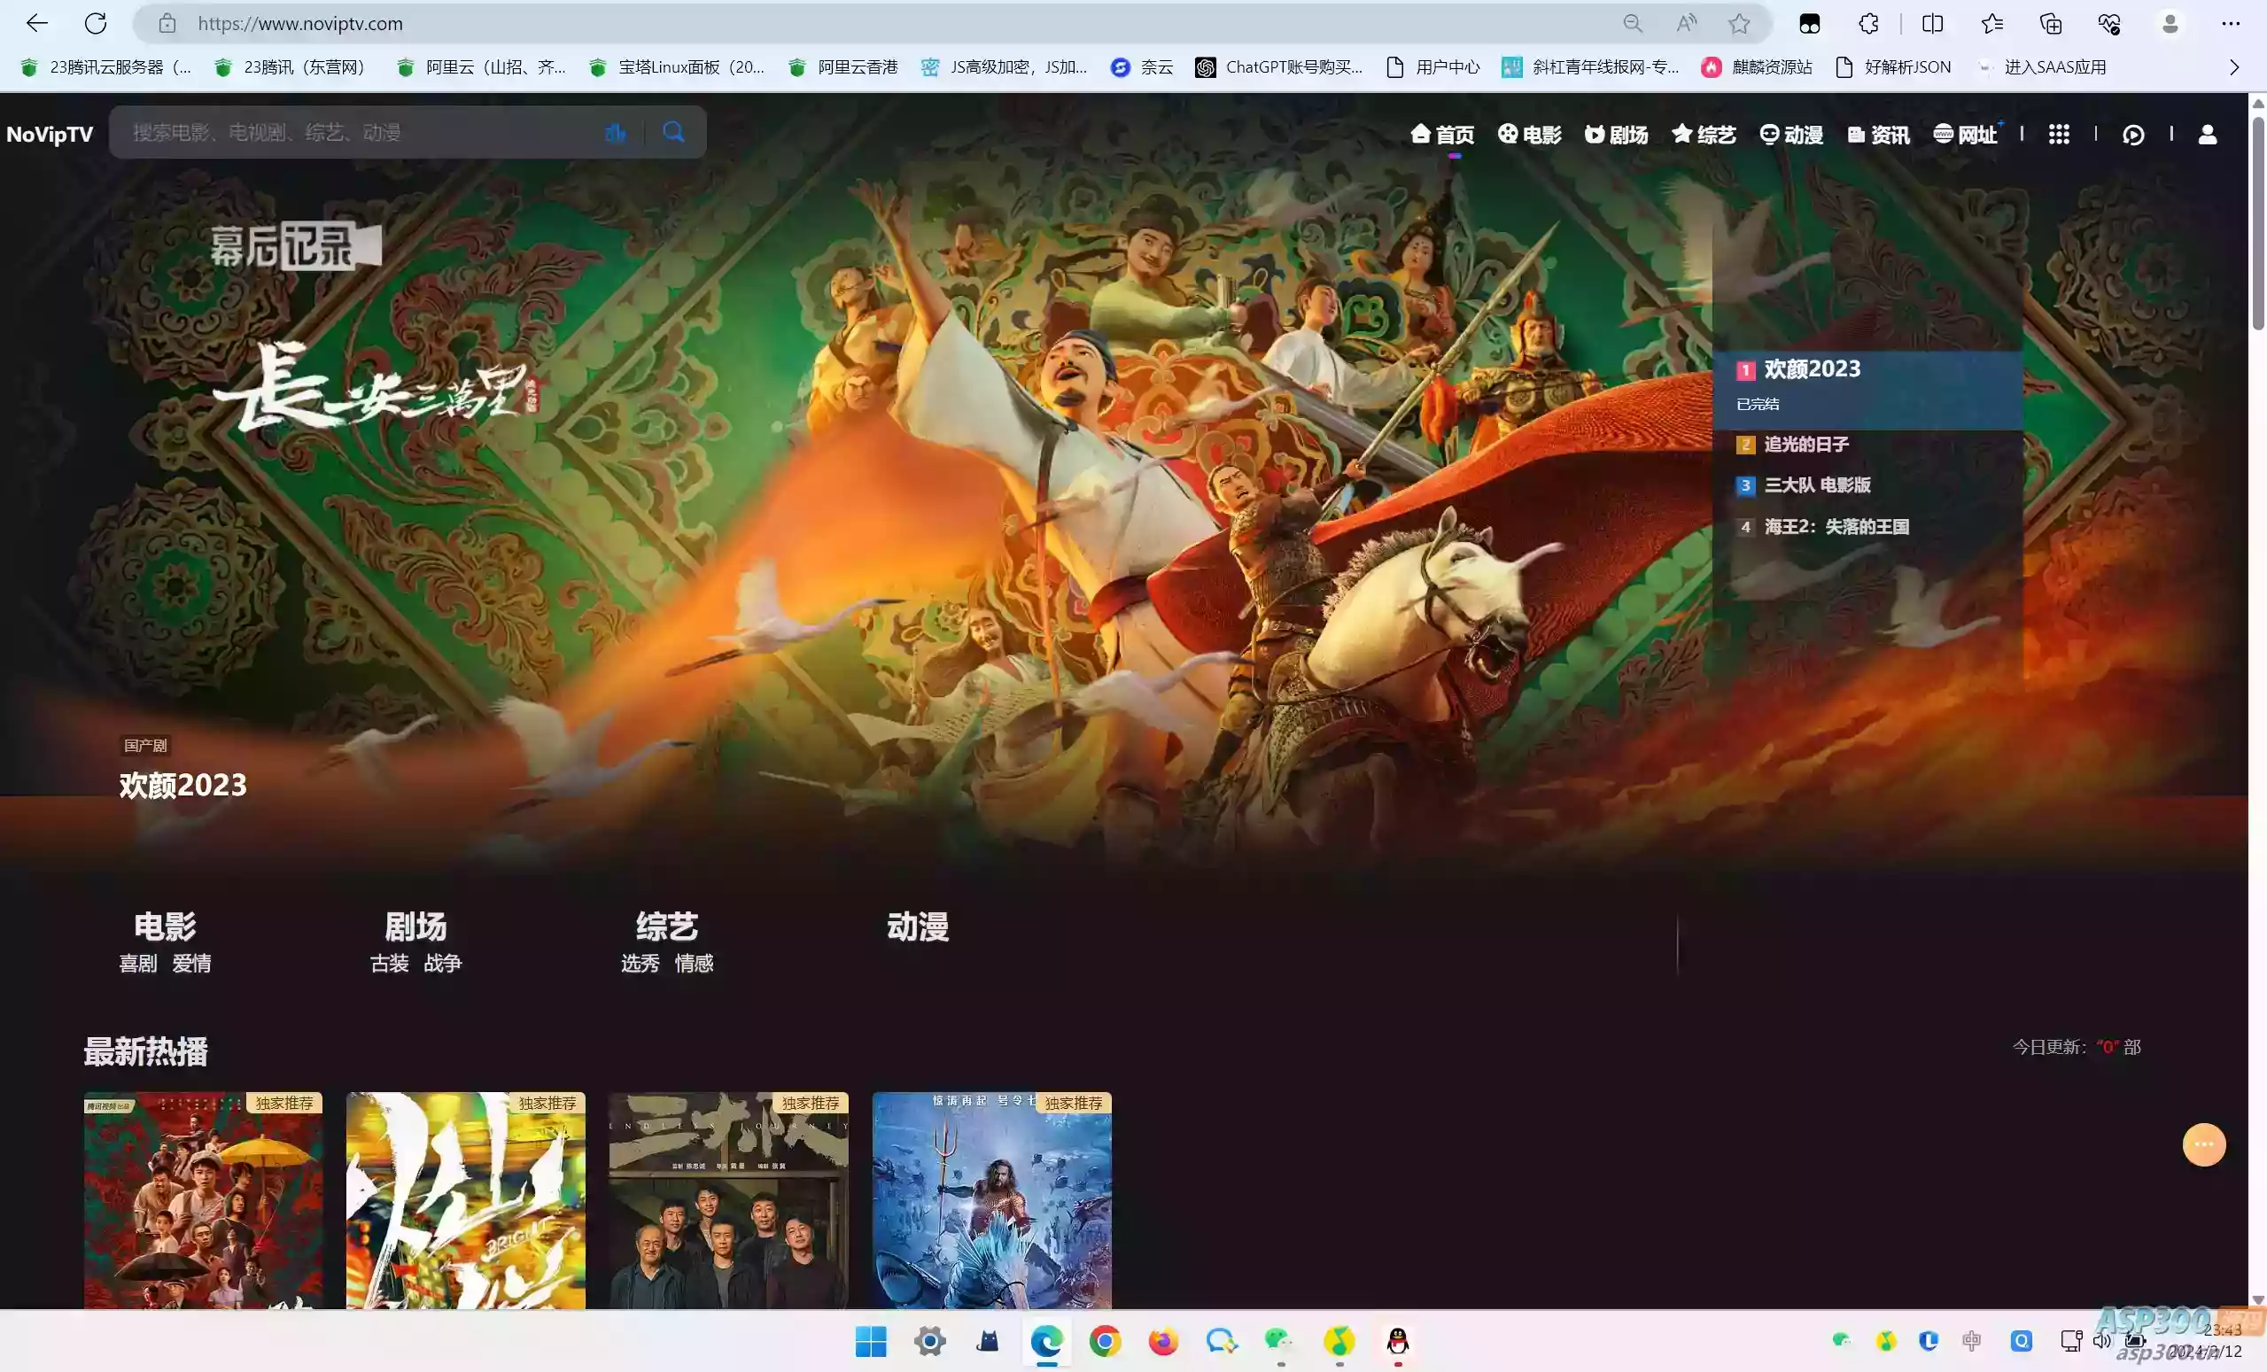Click the browser address bar URL
The width and height of the screenshot is (2267, 1372).
pyautogui.click(x=300, y=24)
